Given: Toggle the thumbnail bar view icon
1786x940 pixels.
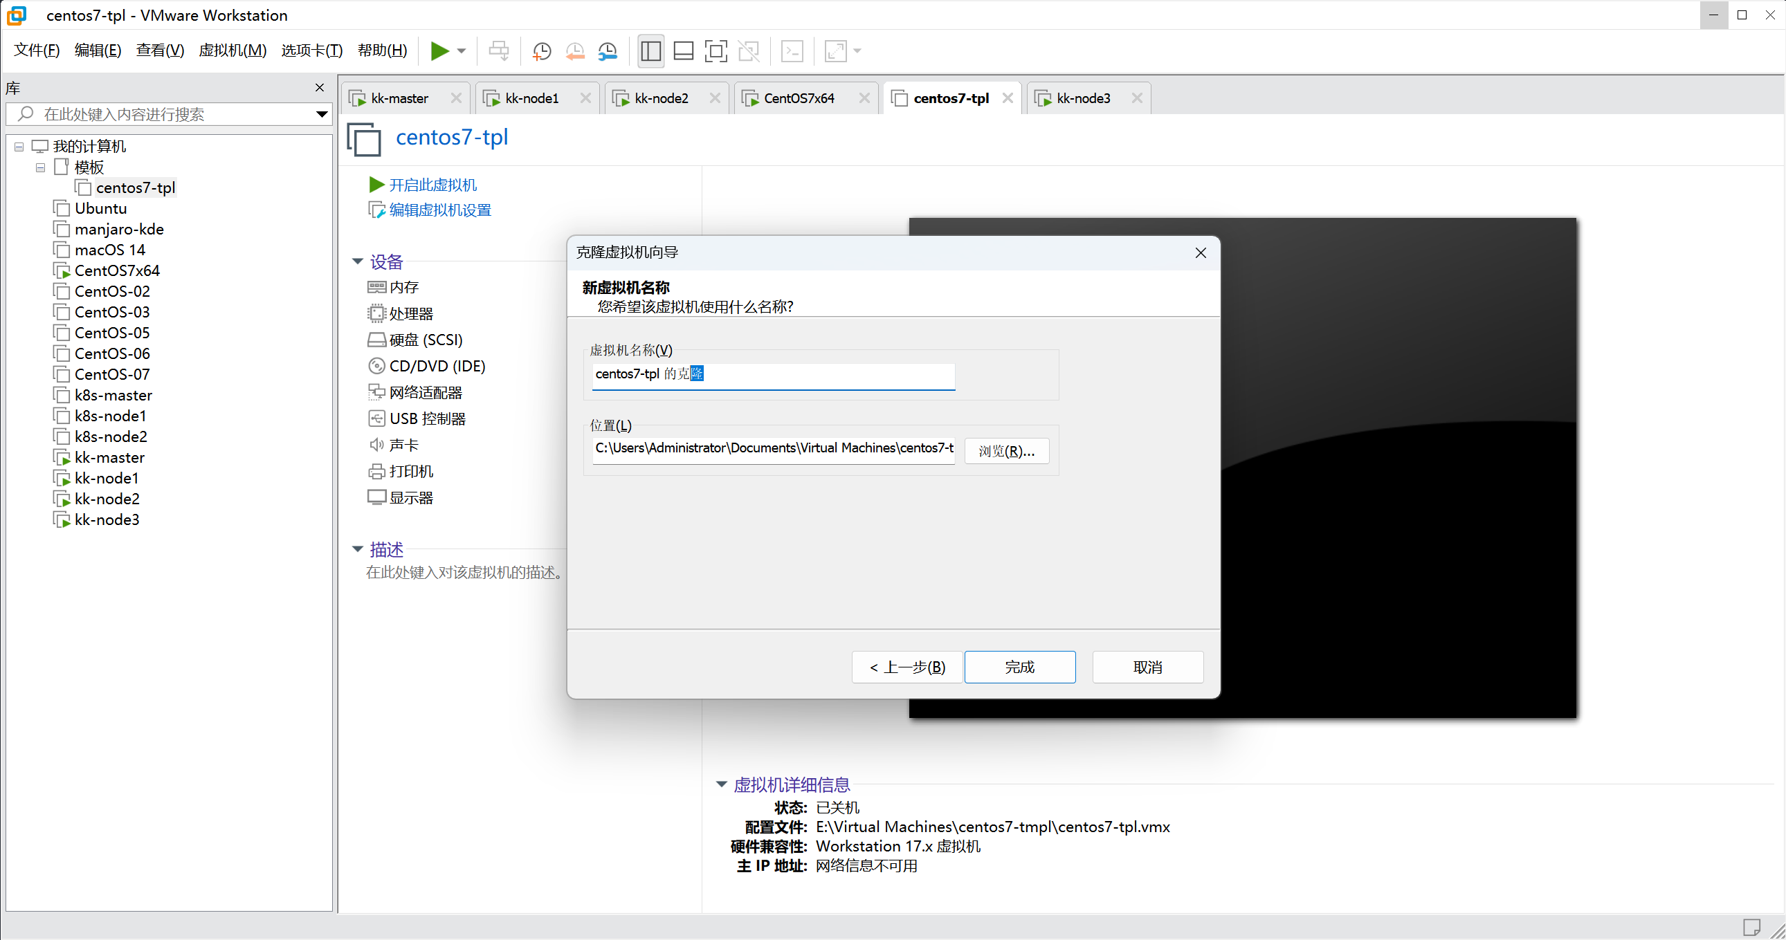Looking at the screenshot, I should point(684,50).
